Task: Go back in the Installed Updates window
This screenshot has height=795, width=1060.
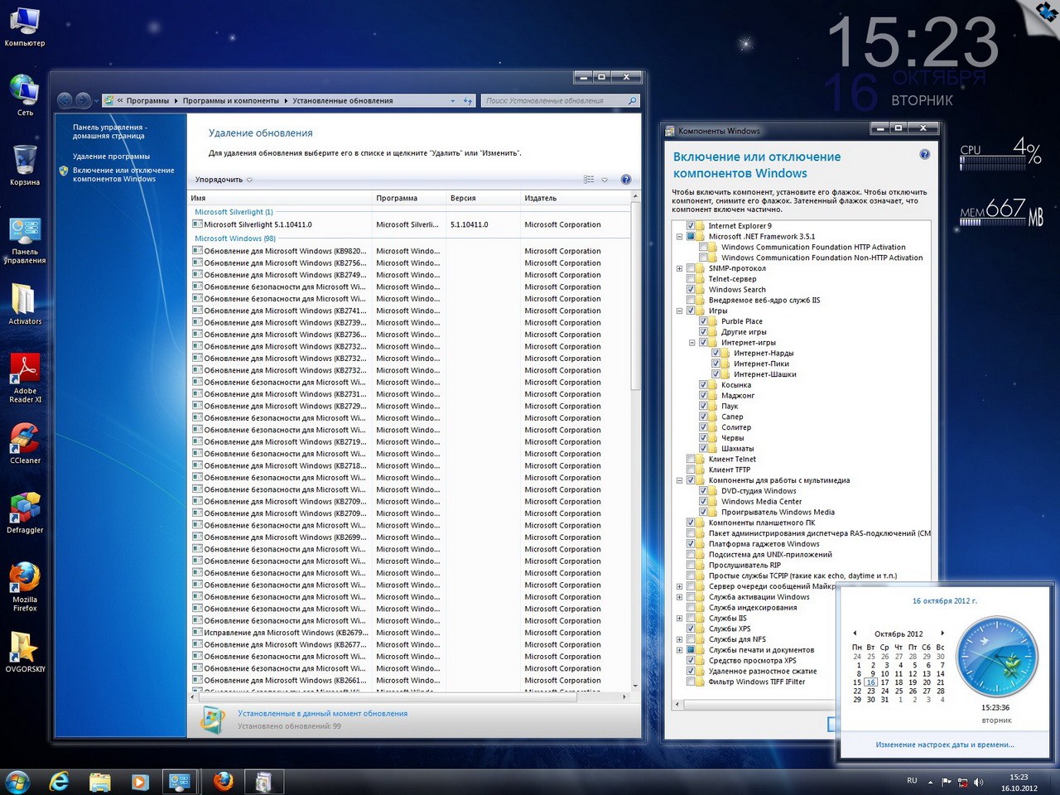Action: tap(65, 100)
